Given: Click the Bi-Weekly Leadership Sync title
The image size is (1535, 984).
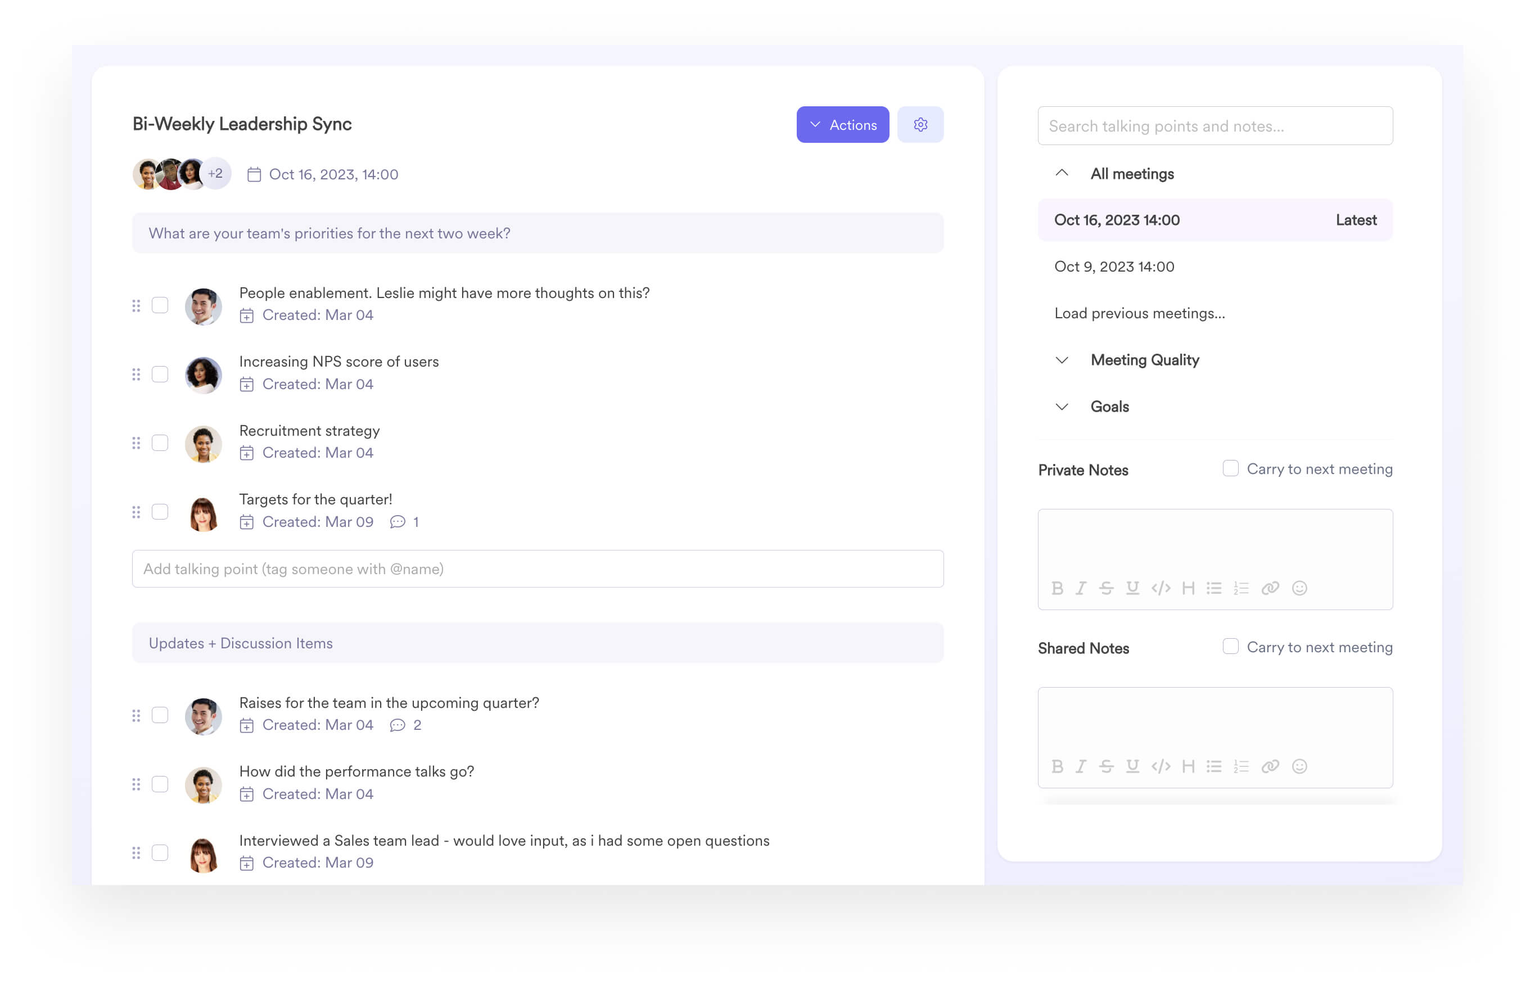Looking at the screenshot, I should pos(242,124).
